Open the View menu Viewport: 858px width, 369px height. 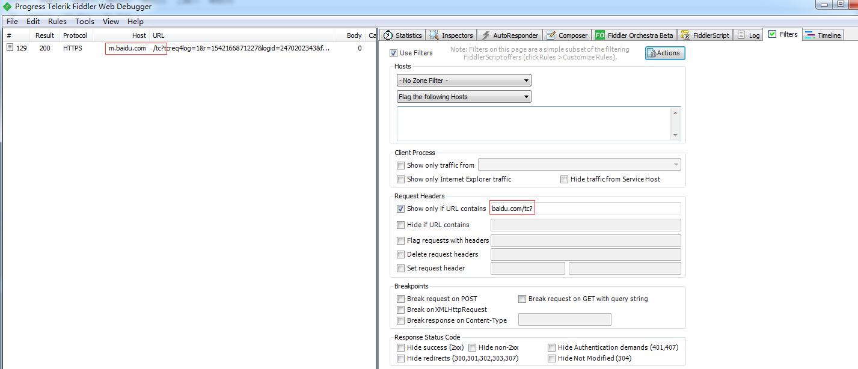tap(111, 21)
